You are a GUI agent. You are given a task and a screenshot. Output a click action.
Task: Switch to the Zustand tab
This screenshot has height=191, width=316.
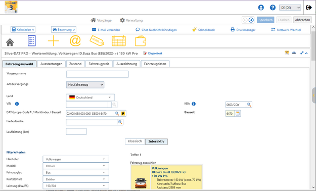click(75, 64)
